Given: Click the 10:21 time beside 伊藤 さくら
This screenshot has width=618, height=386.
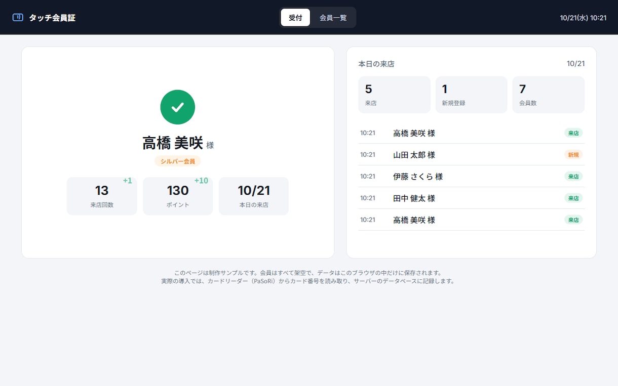Looking at the screenshot, I should [x=368, y=177].
